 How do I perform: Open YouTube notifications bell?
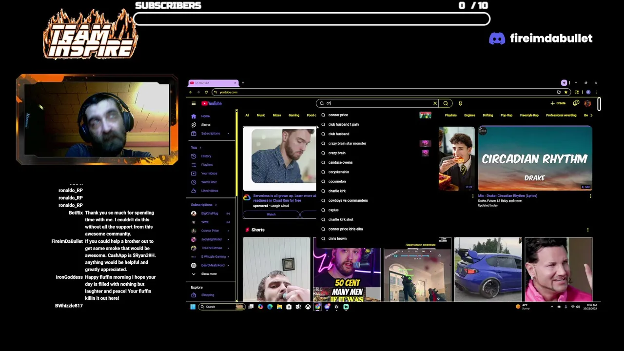coord(576,103)
